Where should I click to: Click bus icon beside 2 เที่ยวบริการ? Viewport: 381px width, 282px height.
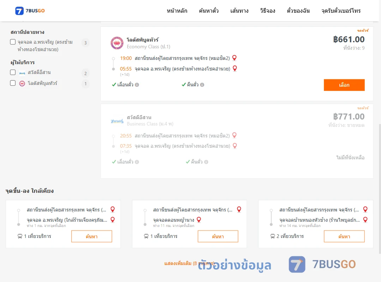click(x=272, y=236)
